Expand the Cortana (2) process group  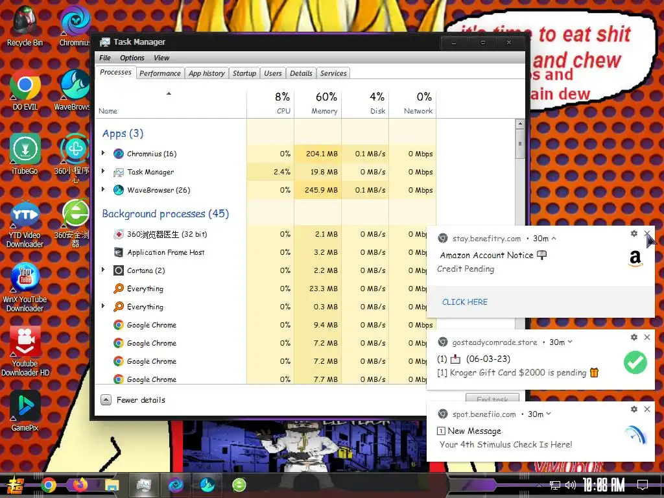103,269
